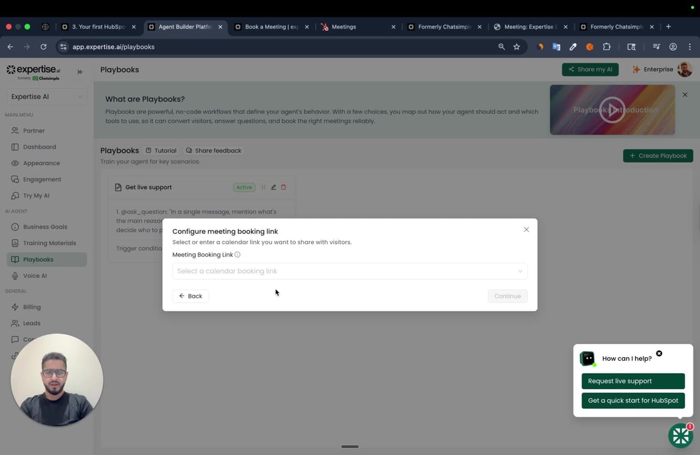Open Business Goals in the sidebar
This screenshot has height=455, width=700.
(x=45, y=227)
